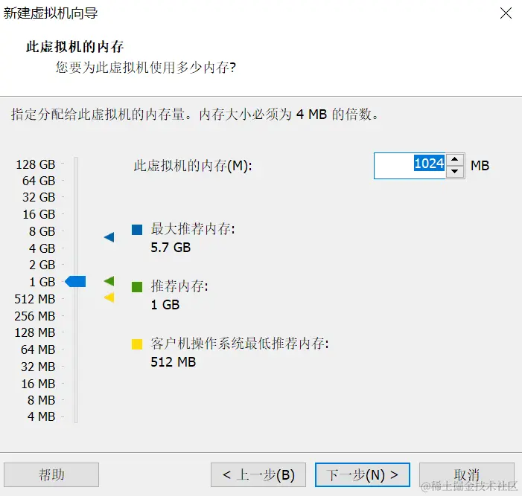Viewport: 522px width, 496px height.
Task: Open help via 帮助 button
Action: click(51, 474)
